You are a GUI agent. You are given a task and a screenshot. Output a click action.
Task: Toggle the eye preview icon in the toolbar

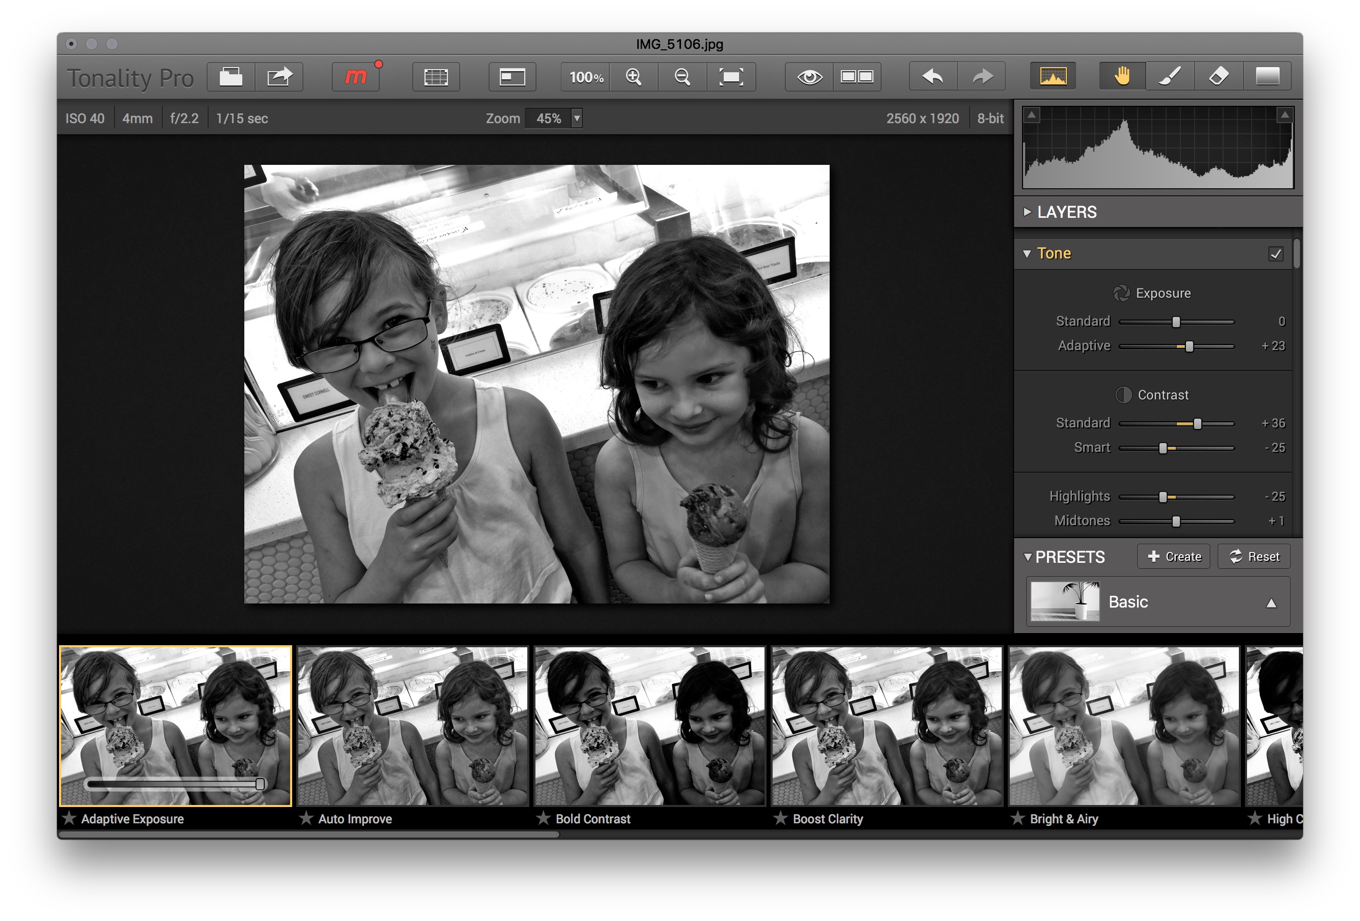[809, 76]
